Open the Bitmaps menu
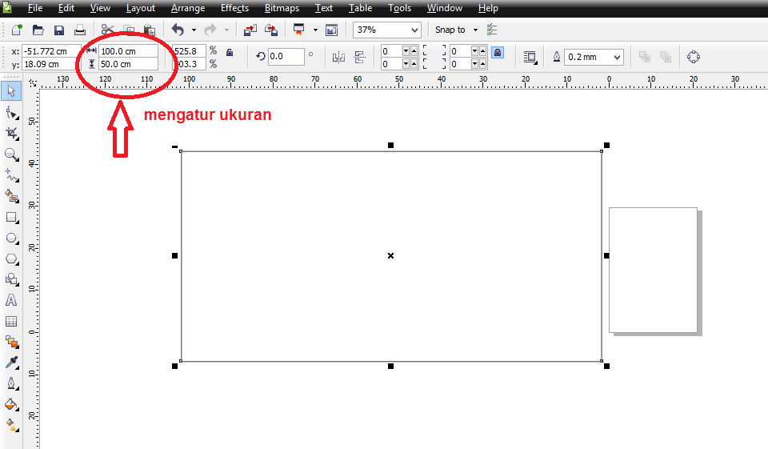This screenshot has height=449, width=768. [x=282, y=8]
